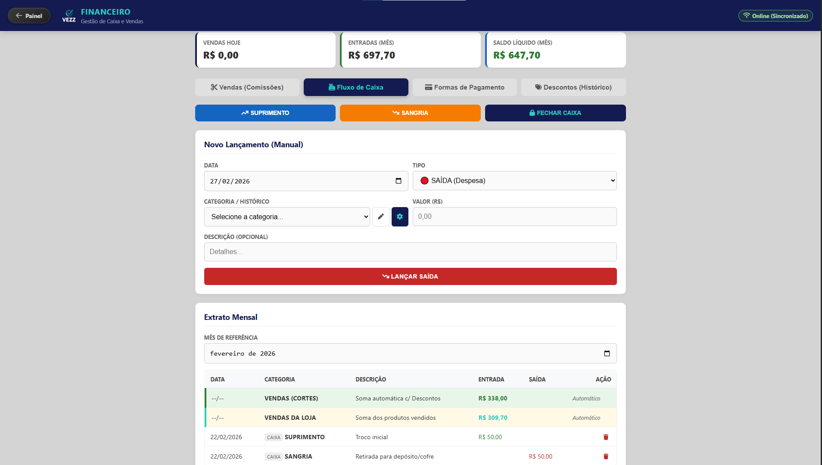Screen dimensions: 822x465
Task: Expand the Tipo dropdown
Action: (514, 181)
